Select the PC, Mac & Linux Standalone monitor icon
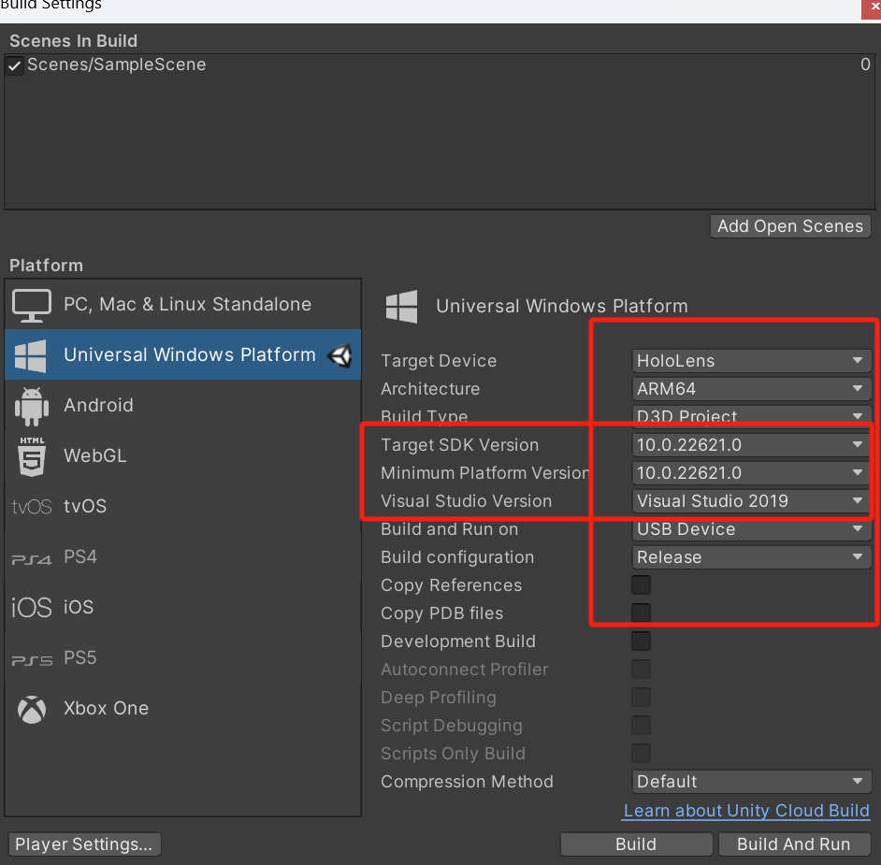 (x=32, y=305)
